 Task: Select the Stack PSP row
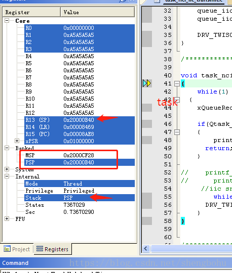80,198
